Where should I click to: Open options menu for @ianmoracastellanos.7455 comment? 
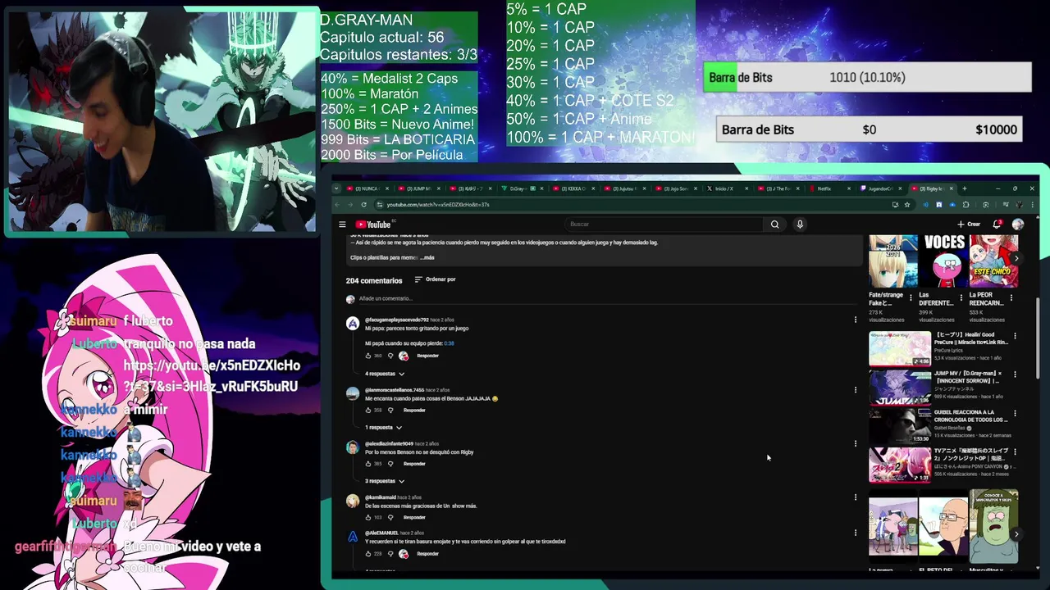[856, 390]
